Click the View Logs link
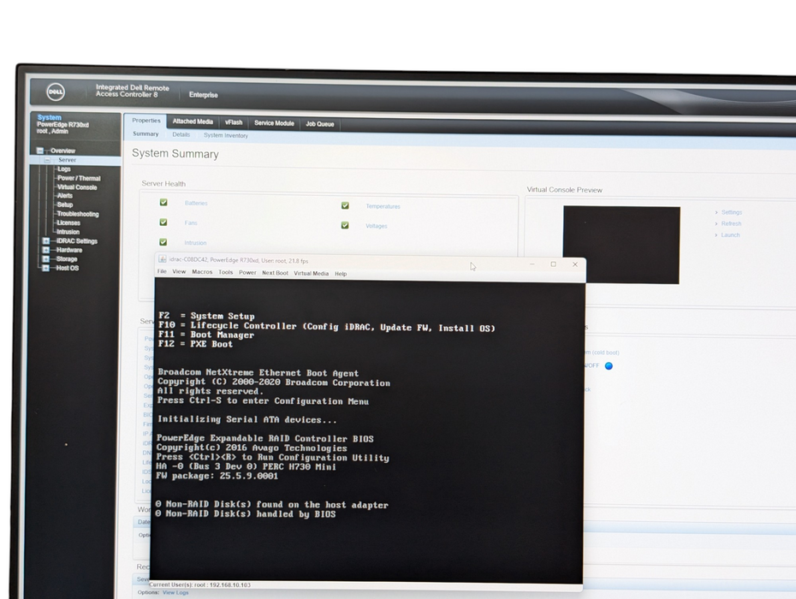Screen dimensions: 796x599 click(x=175, y=592)
